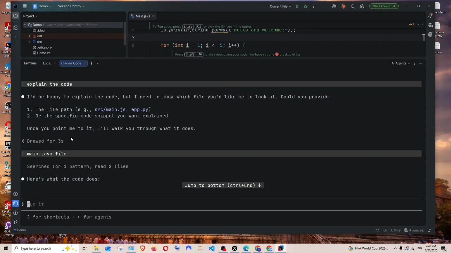Open the More Actions menu beside Debug
The width and height of the screenshot is (451, 253).
point(313,6)
